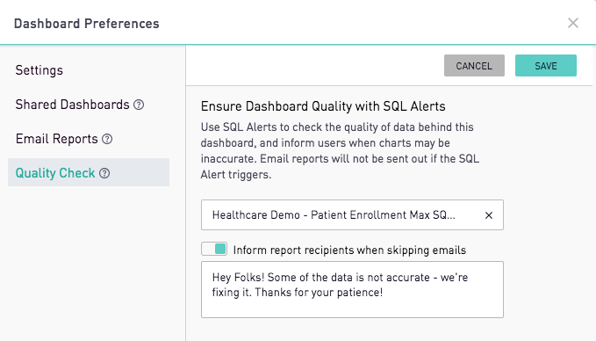
Task: Clear the selected Healthcare Demo SQL alert
Action: [489, 215]
